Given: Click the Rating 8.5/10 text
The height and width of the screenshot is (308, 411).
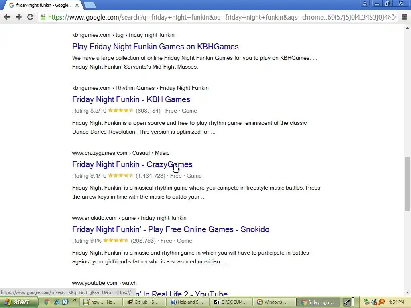Looking at the screenshot, I should point(89,111).
